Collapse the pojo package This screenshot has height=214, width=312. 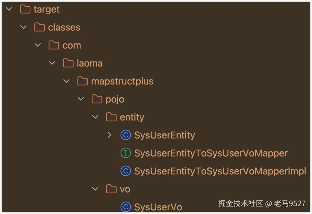pos(81,99)
